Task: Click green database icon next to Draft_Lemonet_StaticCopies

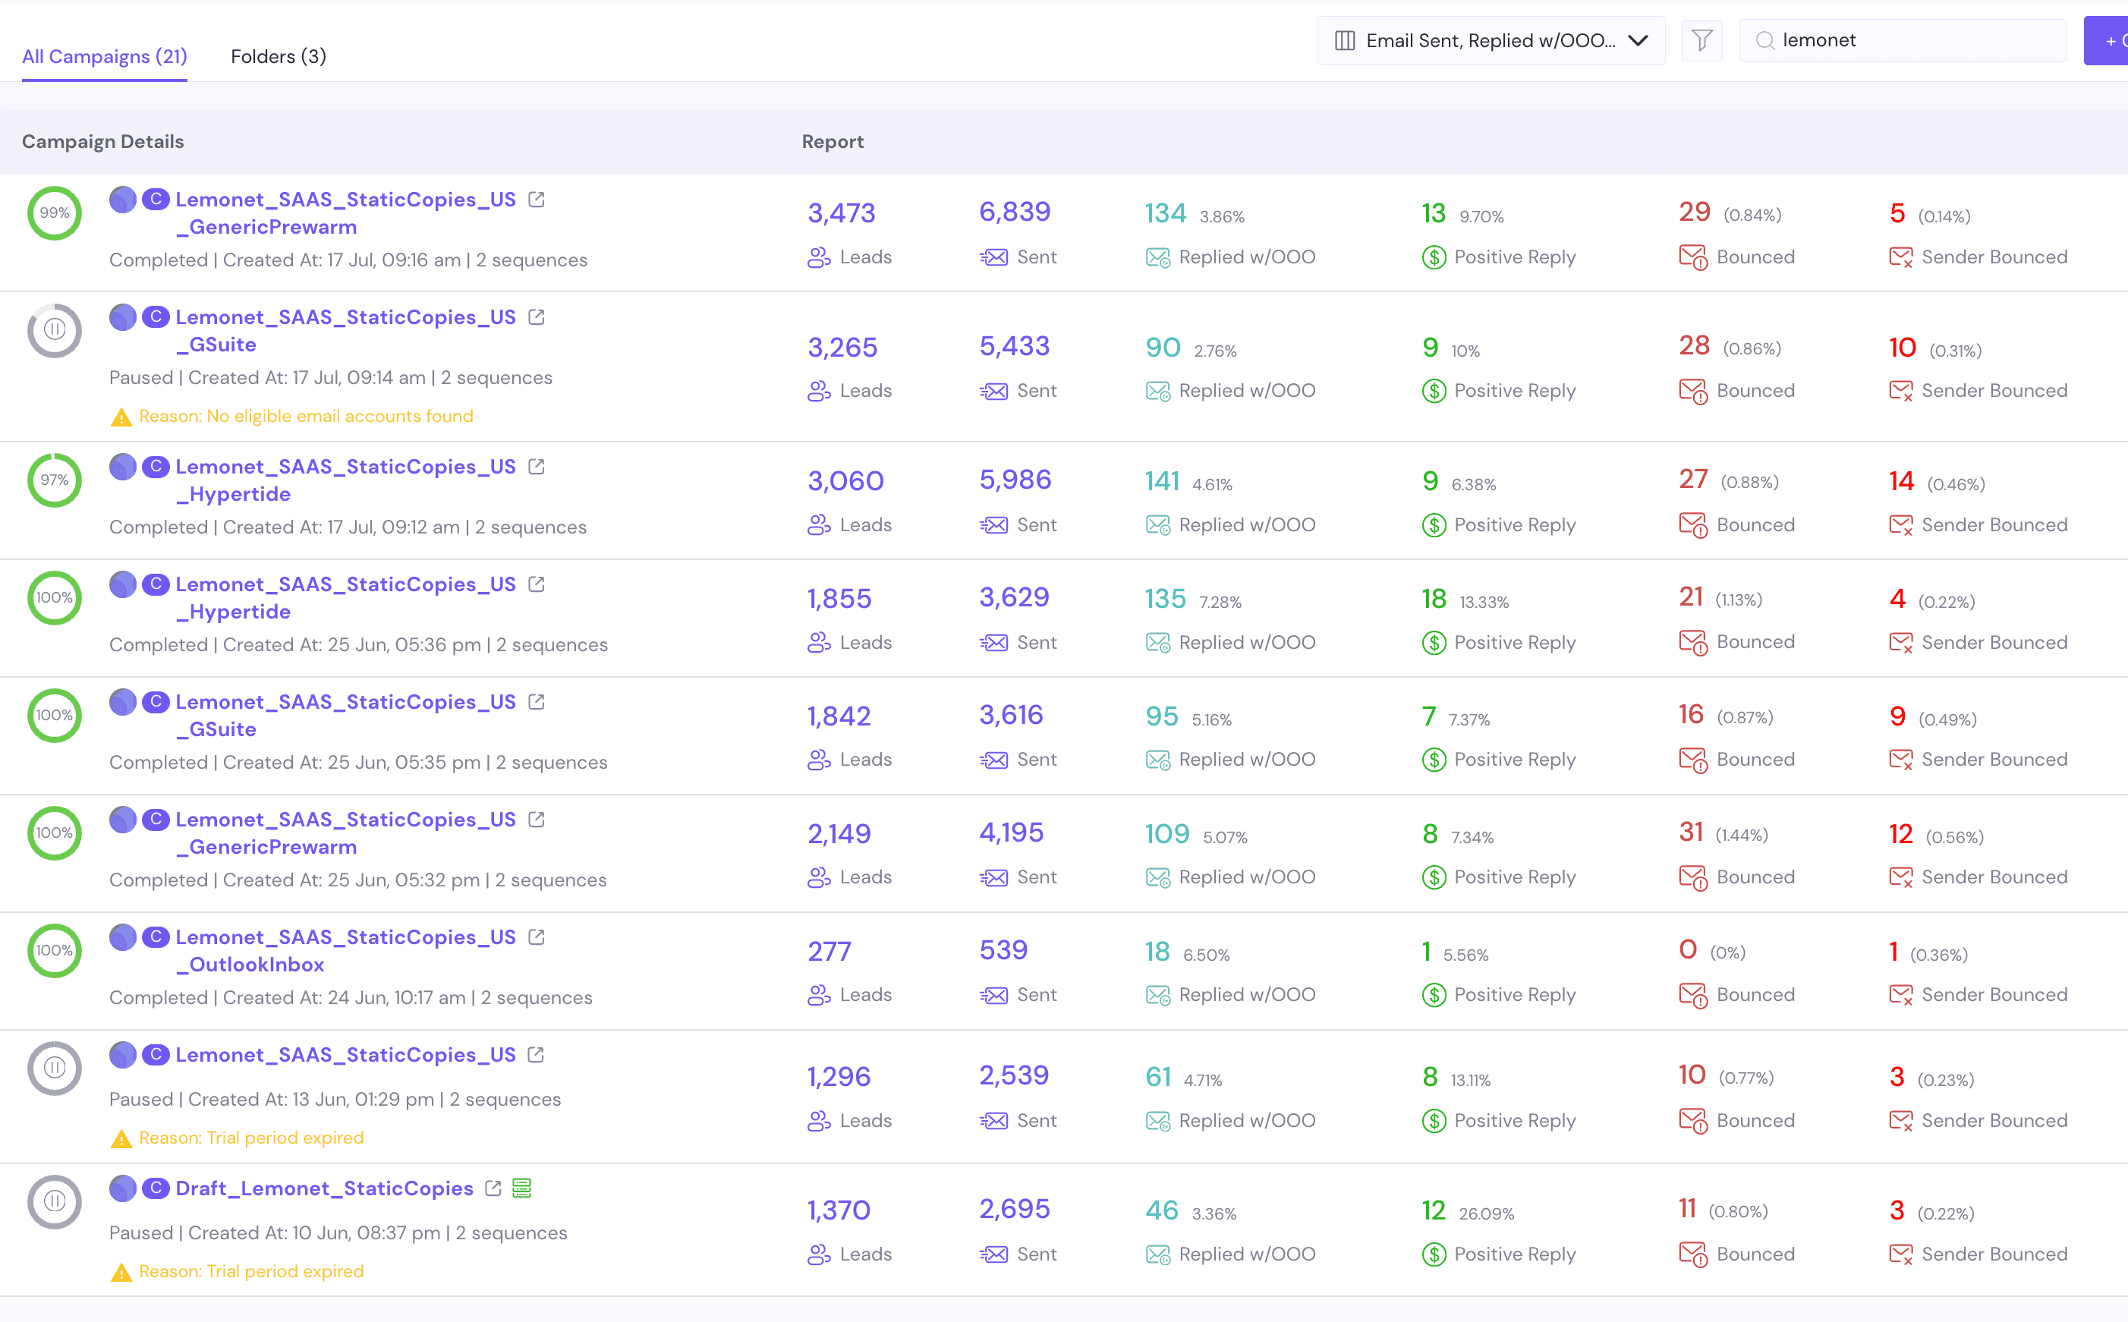Action: (x=522, y=1188)
